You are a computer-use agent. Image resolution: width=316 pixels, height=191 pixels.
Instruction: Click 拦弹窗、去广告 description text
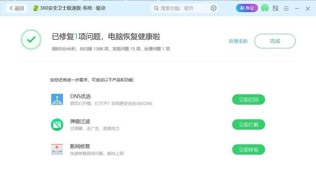pos(95,128)
